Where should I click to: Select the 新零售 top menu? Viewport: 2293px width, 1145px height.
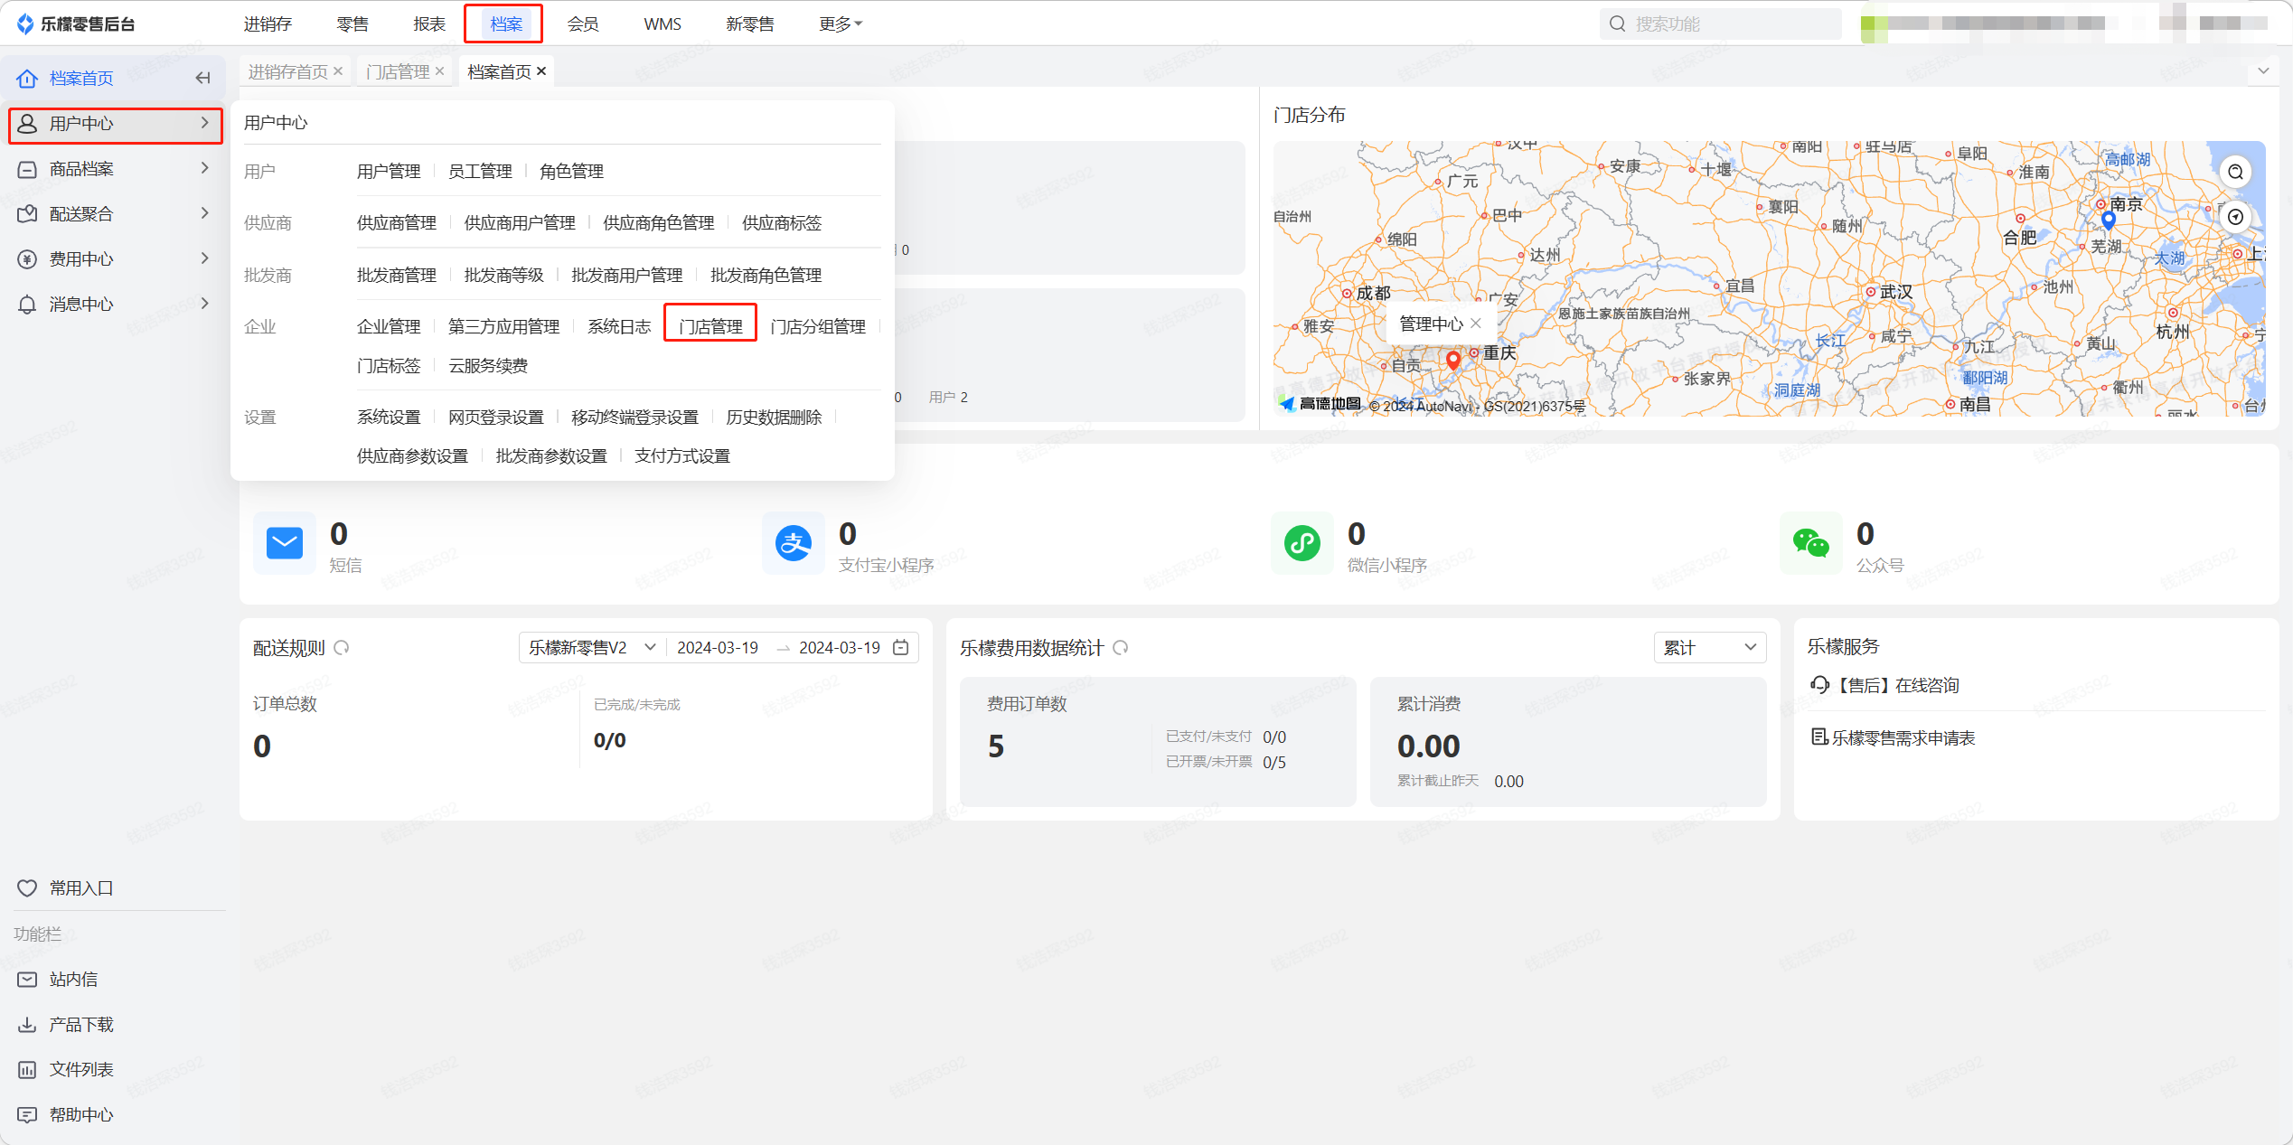pyautogui.click(x=750, y=24)
